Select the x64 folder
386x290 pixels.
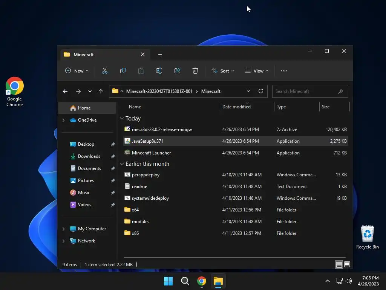coord(235,210)
